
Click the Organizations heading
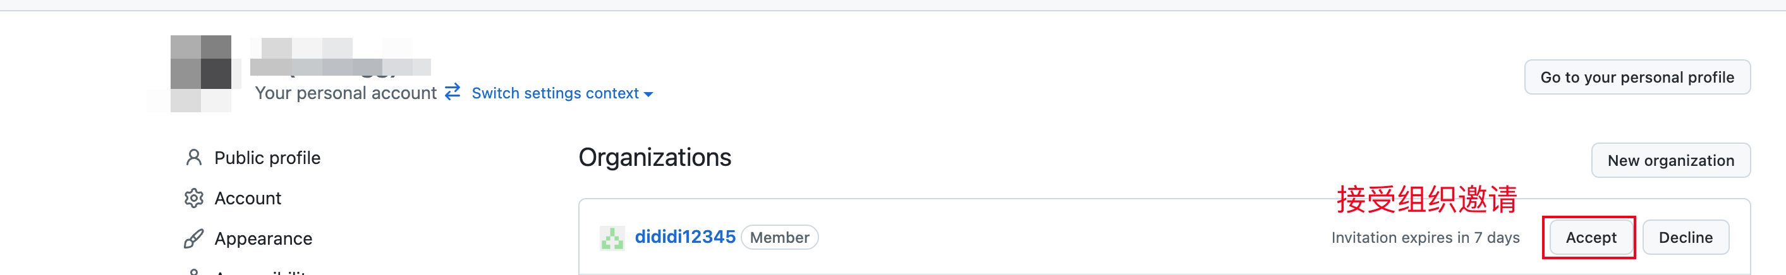pos(655,158)
